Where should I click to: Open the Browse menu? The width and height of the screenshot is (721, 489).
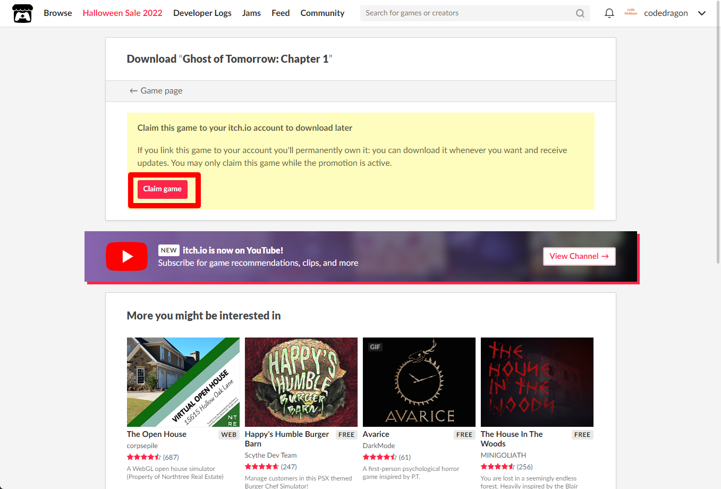(58, 13)
